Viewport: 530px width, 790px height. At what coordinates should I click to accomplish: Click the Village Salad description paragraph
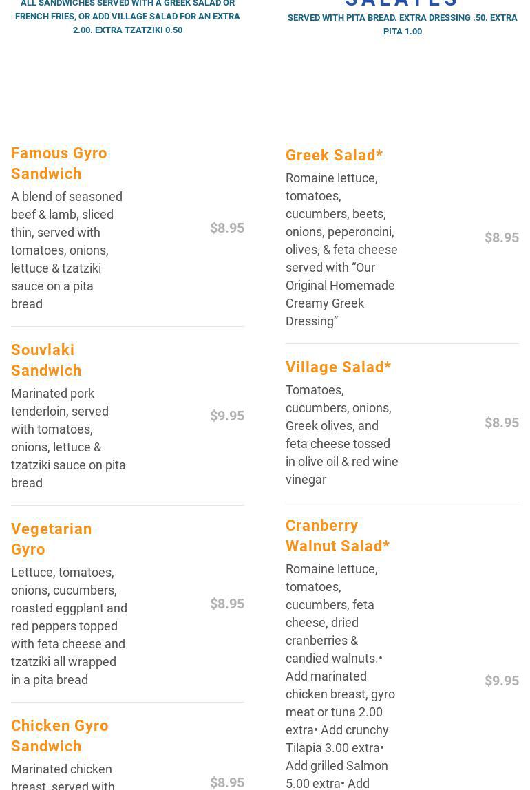341,434
